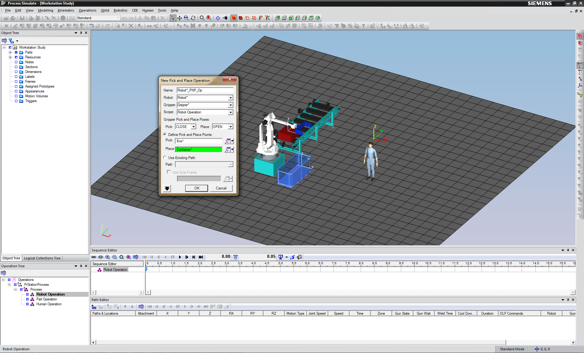Select the Use Existing Path radio button
Image resolution: width=584 pixels, height=353 pixels.
(165, 157)
